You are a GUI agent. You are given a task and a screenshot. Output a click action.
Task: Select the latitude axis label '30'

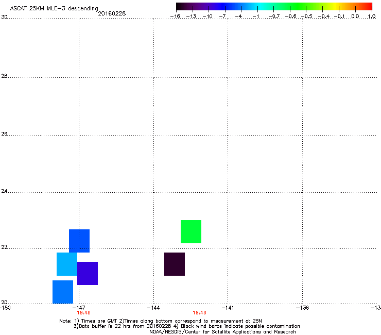[4, 17]
